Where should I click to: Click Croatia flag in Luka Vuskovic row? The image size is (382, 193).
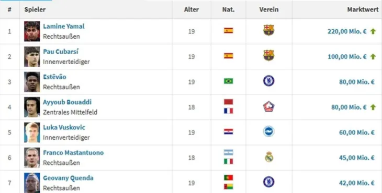click(x=229, y=131)
